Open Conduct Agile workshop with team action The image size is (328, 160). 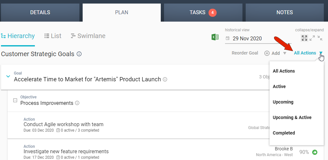click(63, 124)
